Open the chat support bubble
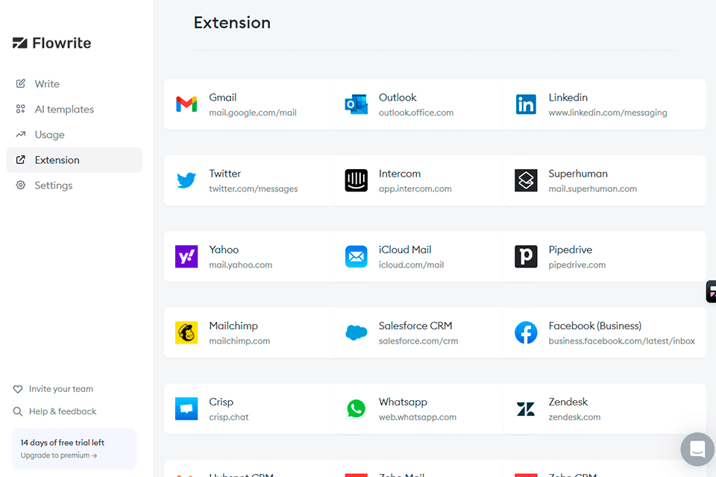Screen dimensions: 716x477 [697, 449]
